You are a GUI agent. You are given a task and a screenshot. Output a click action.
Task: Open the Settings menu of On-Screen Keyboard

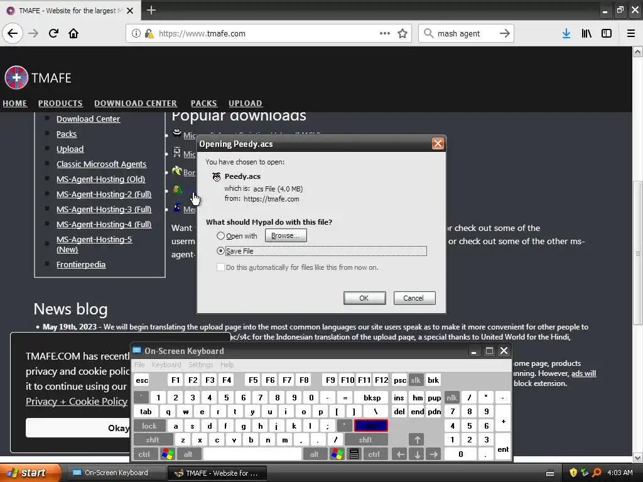[200, 365]
